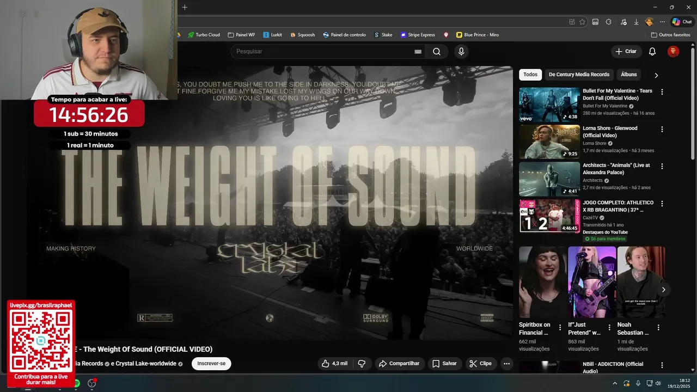The image size is (697, 392).
Task: Select the Álbuns filter chip
Action: coord(629,75)
